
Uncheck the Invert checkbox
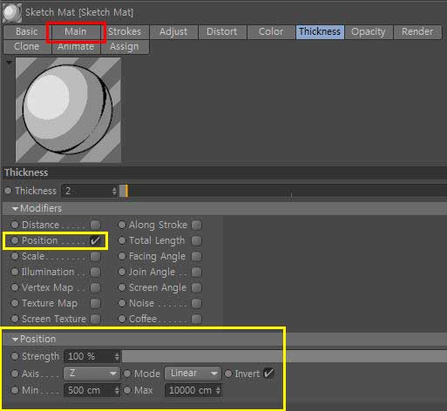pyautogui.click(x=268, y=374)
